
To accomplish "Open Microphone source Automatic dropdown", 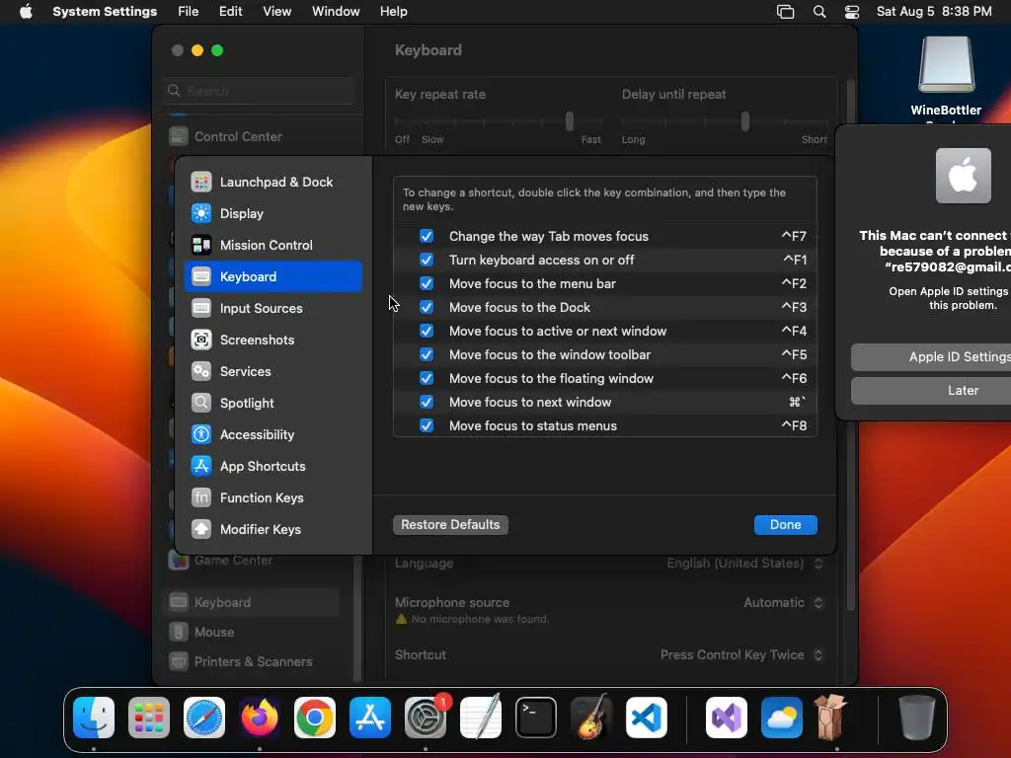I will tap(783, 603).
